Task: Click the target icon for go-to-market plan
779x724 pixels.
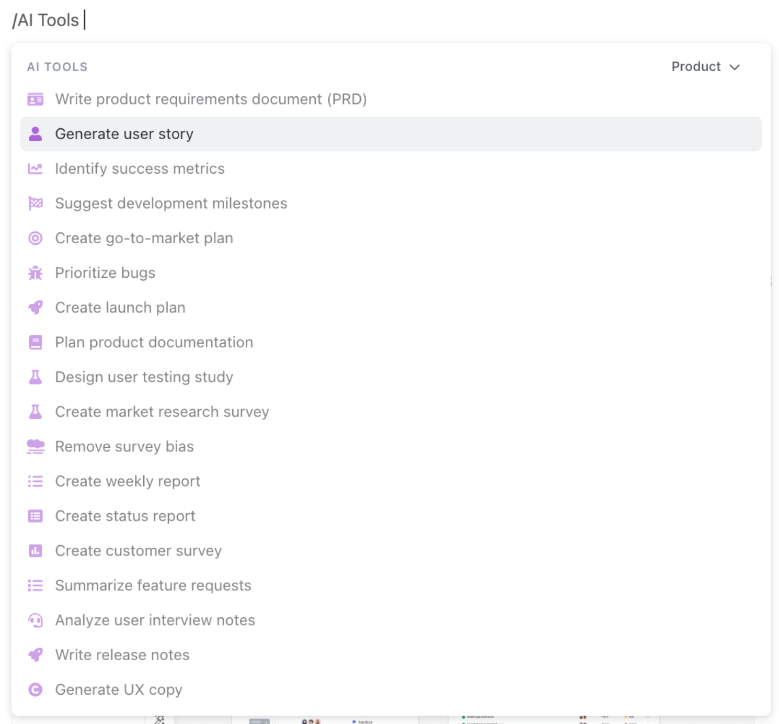Action: click(35, 238)
